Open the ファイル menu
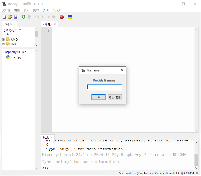 (6, 10)
